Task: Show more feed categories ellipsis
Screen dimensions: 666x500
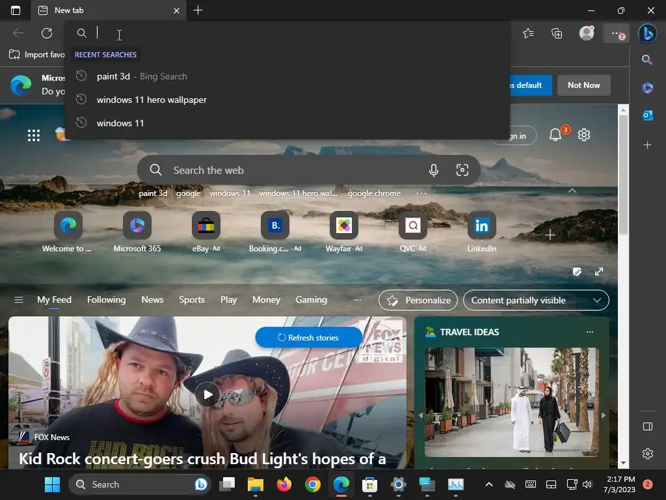Action: click(x=358, y=300)
